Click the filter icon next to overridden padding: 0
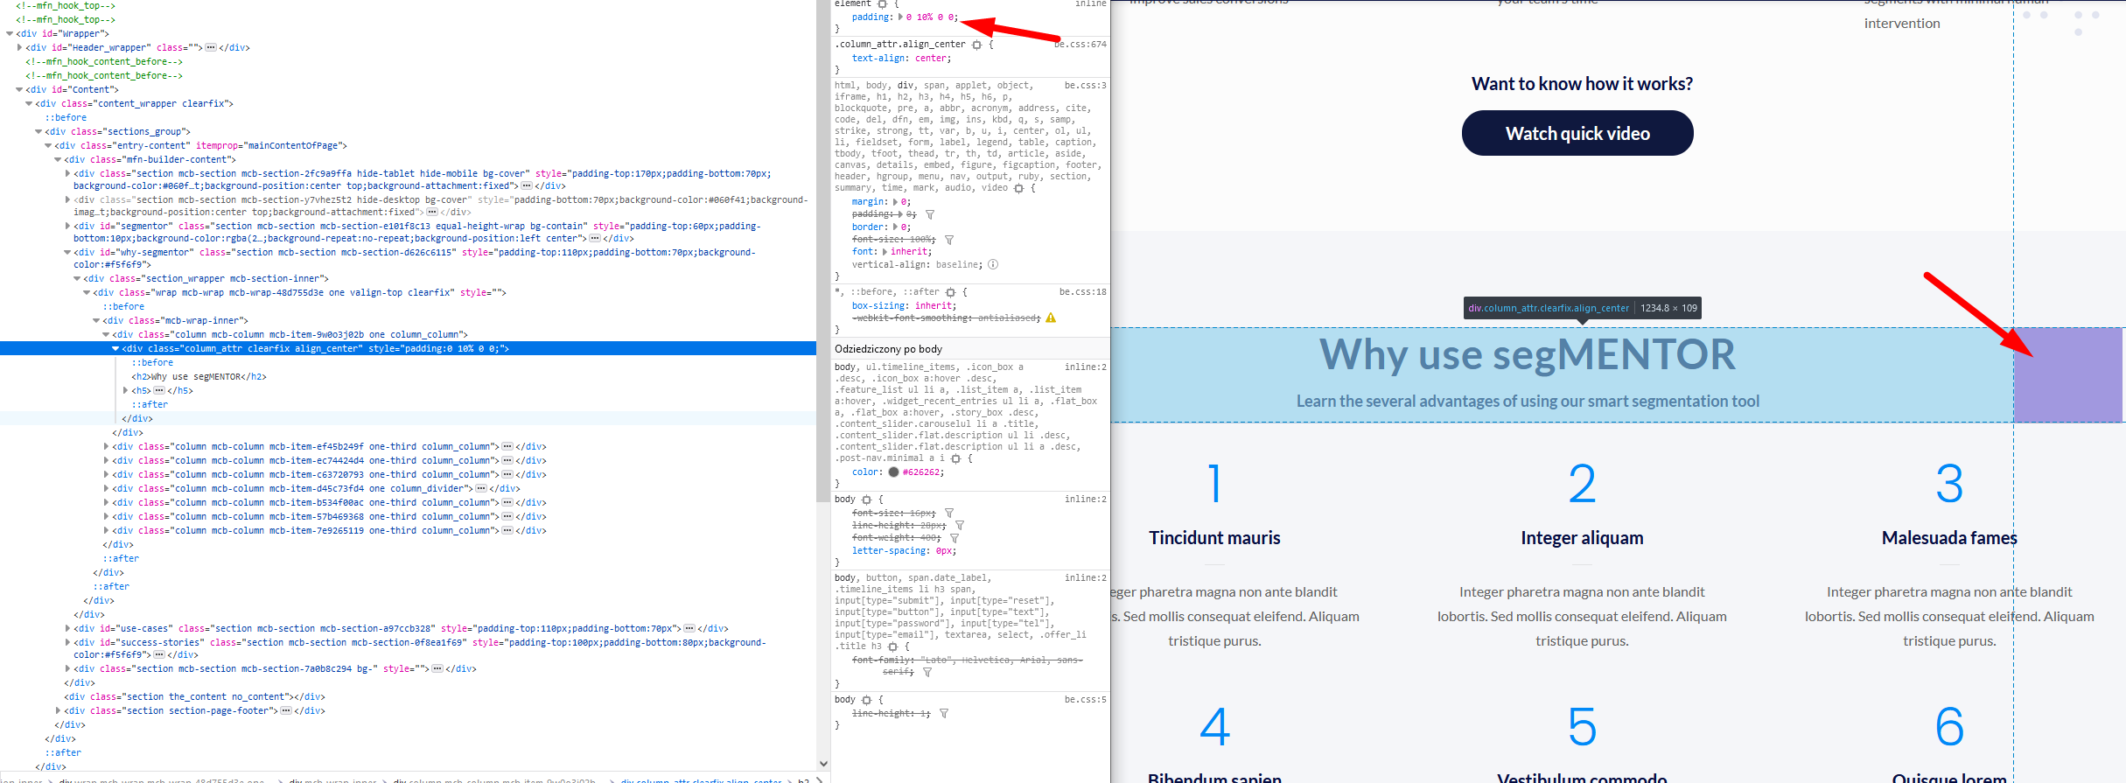2126x783 pixels. click(x=930, y=214)
